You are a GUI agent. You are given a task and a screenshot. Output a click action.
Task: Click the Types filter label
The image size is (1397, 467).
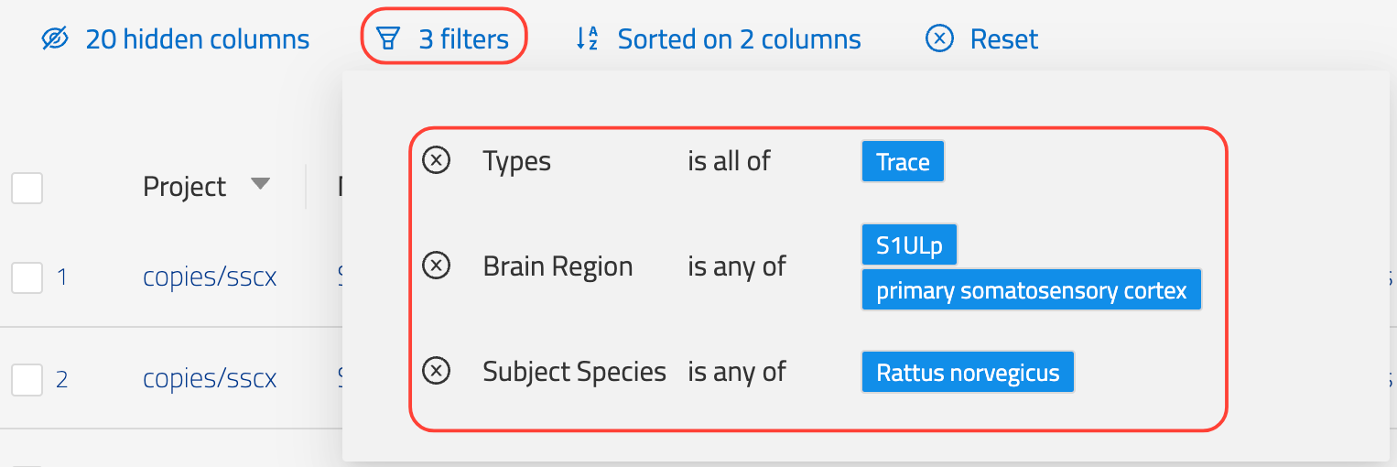(x=517, y=162)
